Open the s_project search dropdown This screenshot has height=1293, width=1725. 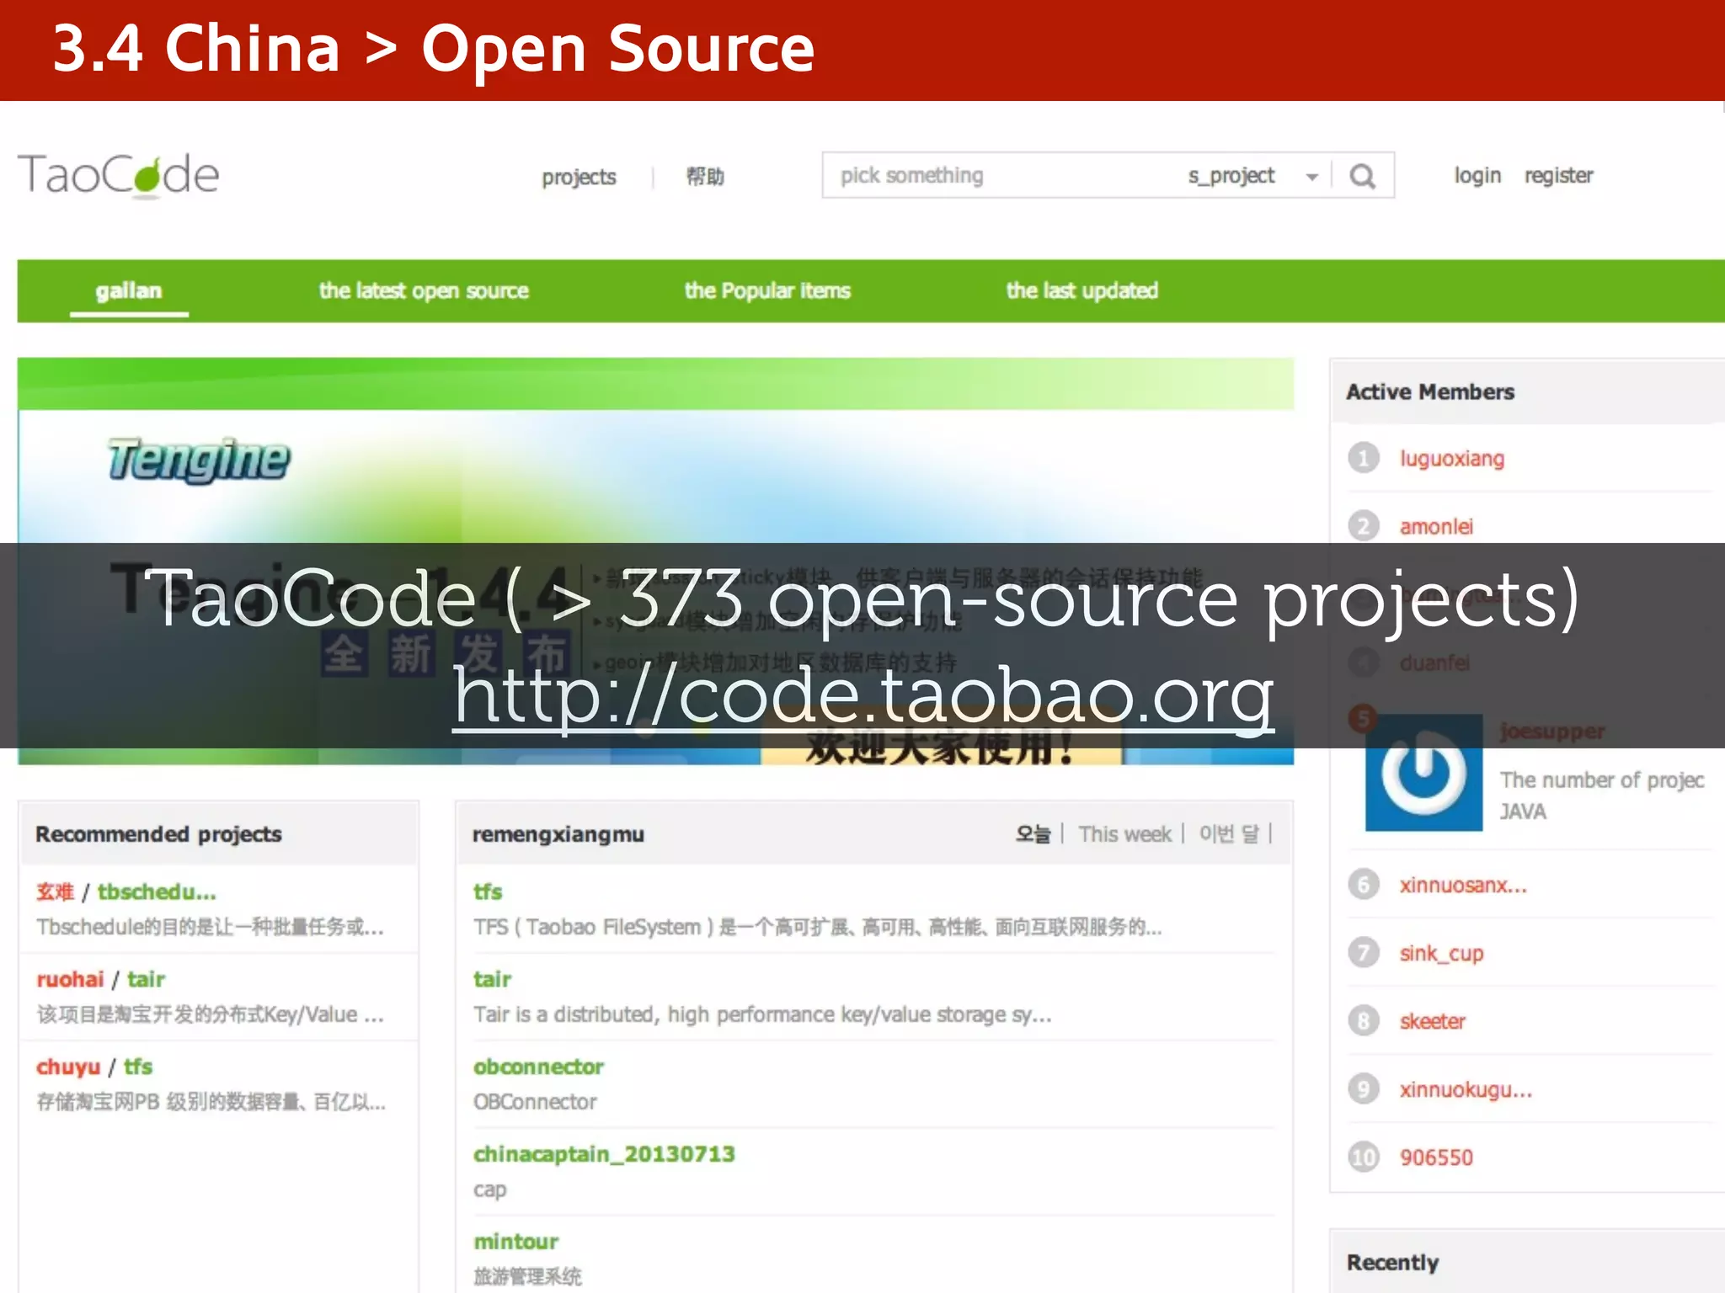point(1252,176)
